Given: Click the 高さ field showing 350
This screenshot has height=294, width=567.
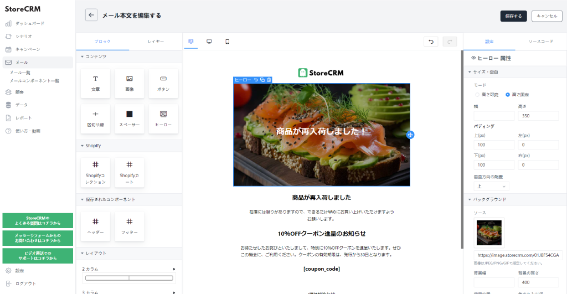Looking at the screenshot, I should [538, 116].
